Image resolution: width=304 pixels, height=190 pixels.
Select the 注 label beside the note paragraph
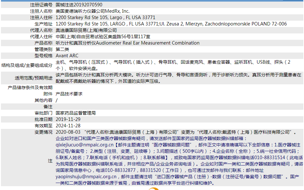[50, 161]
